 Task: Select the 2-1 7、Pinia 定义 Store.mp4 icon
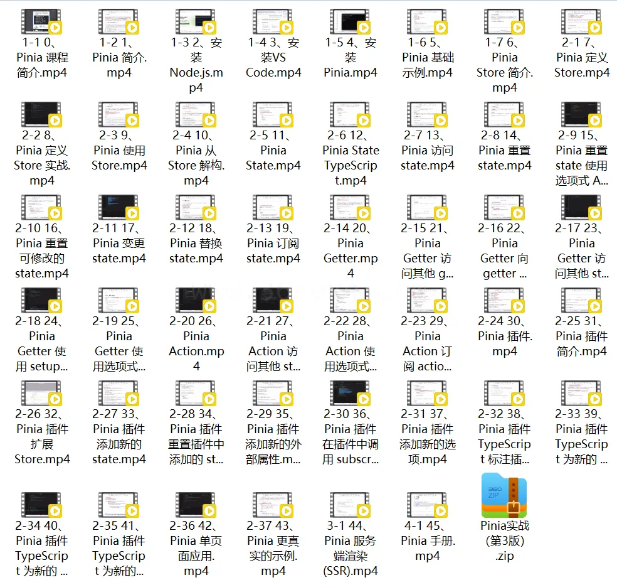tap(582, 21)
